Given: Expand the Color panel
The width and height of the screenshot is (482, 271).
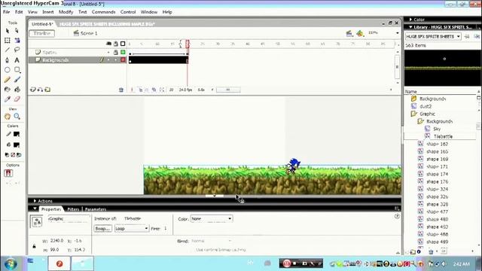Looking at the screenshot, I should coord(410,20).
